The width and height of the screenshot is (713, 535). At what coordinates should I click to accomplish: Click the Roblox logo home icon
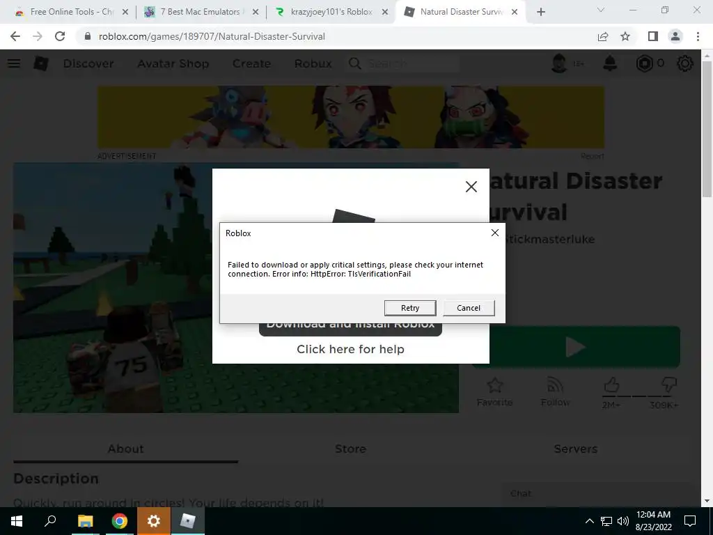coord(41,63)
